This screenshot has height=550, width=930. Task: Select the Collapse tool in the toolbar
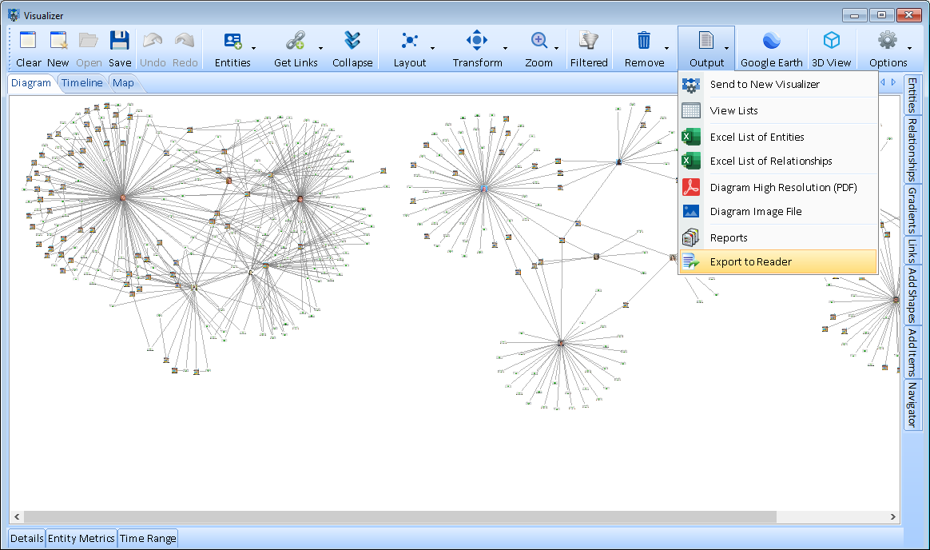coord(352,40)
